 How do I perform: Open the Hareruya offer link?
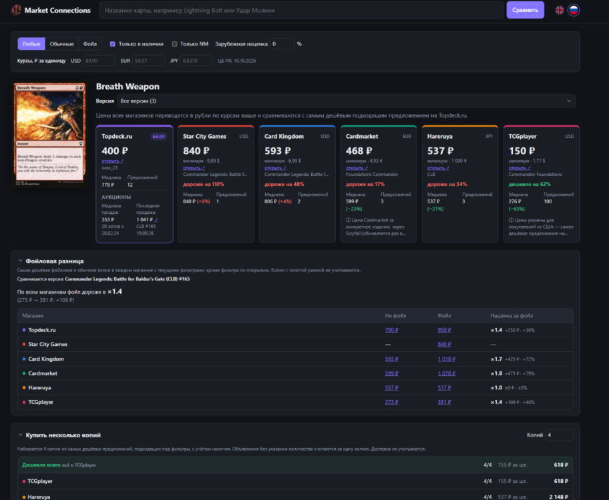tap(438, 168)
